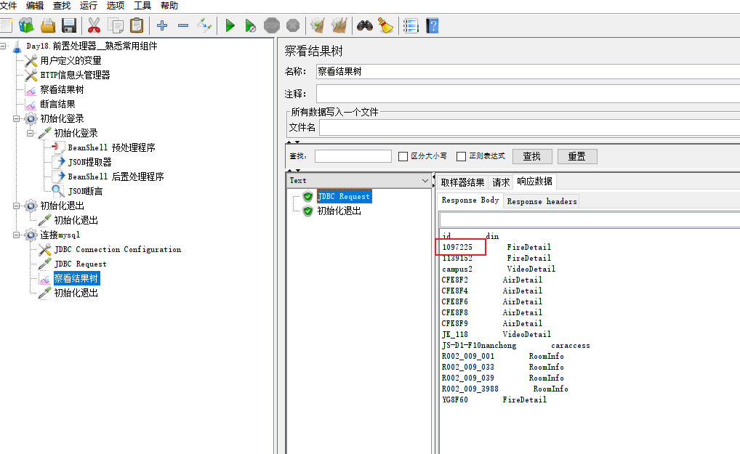740x454 pixels.
Task: Switch to the 取样器结果 tab
Action: [462, 182]
